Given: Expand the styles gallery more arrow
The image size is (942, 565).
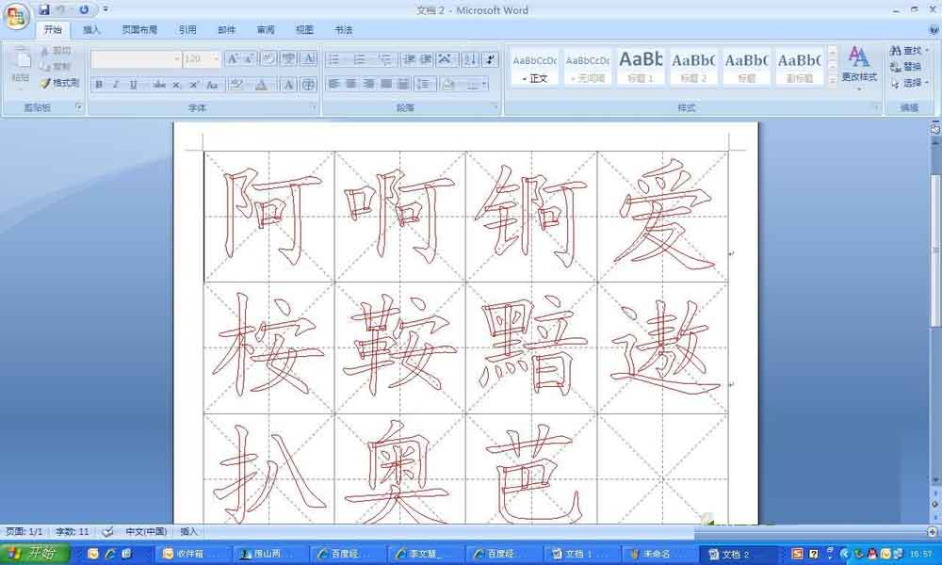Looking at the screenshot, I should coord(832,81).
